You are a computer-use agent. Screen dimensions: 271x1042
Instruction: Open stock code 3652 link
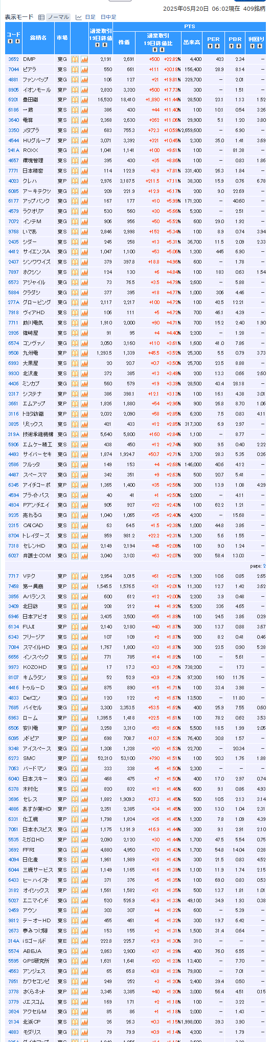13,59
